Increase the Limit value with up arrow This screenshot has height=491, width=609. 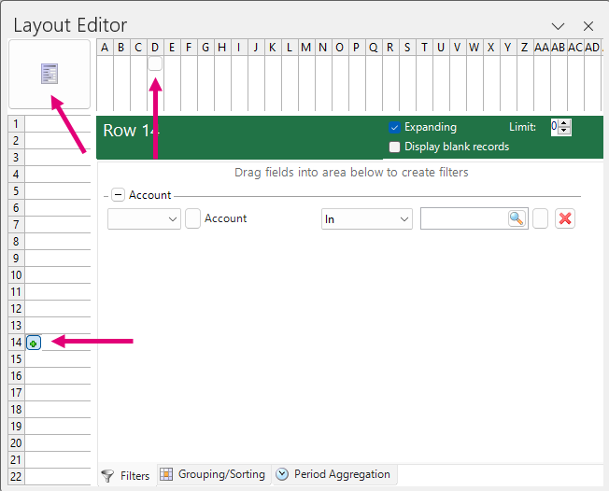pyautogui.click(x=564, y=123)
